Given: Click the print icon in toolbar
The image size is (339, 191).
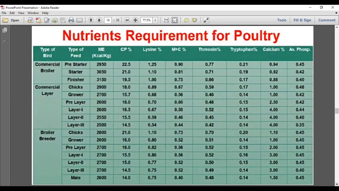Looking at the screenshot, I should tap(71, 20).
